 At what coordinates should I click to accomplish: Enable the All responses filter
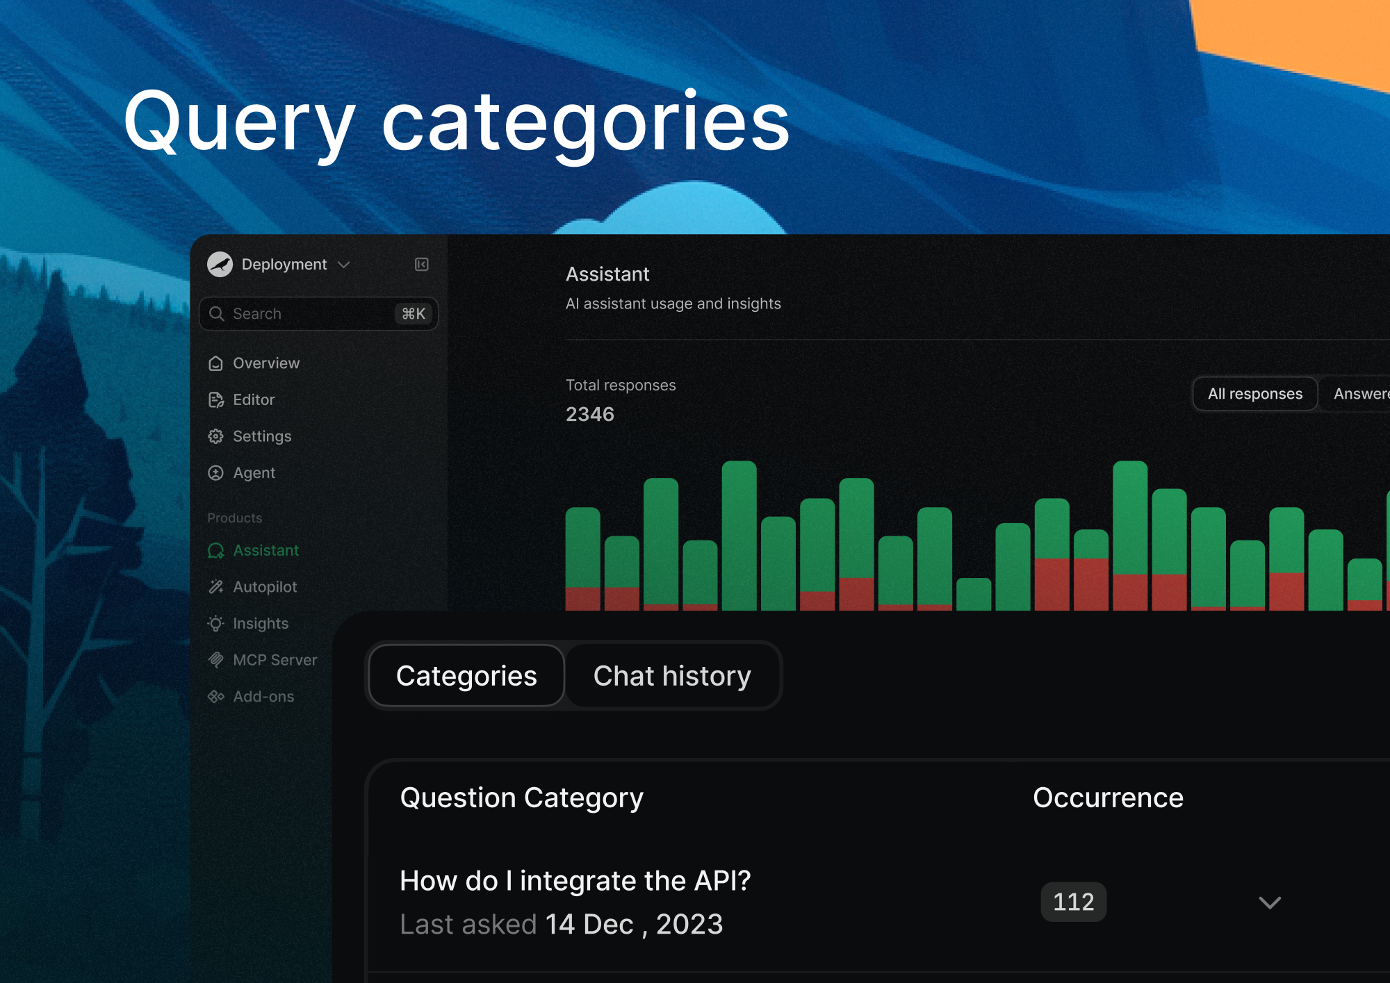(1254, 393)
